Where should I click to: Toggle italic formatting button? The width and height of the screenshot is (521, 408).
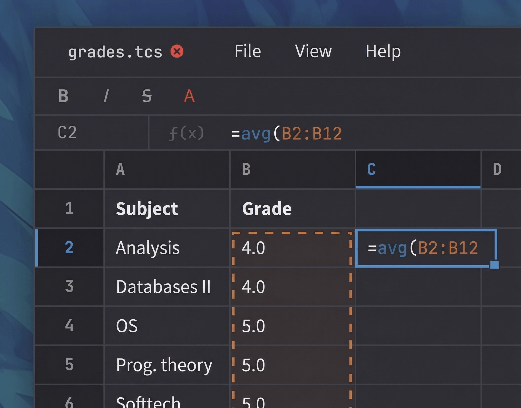point(106,96)
